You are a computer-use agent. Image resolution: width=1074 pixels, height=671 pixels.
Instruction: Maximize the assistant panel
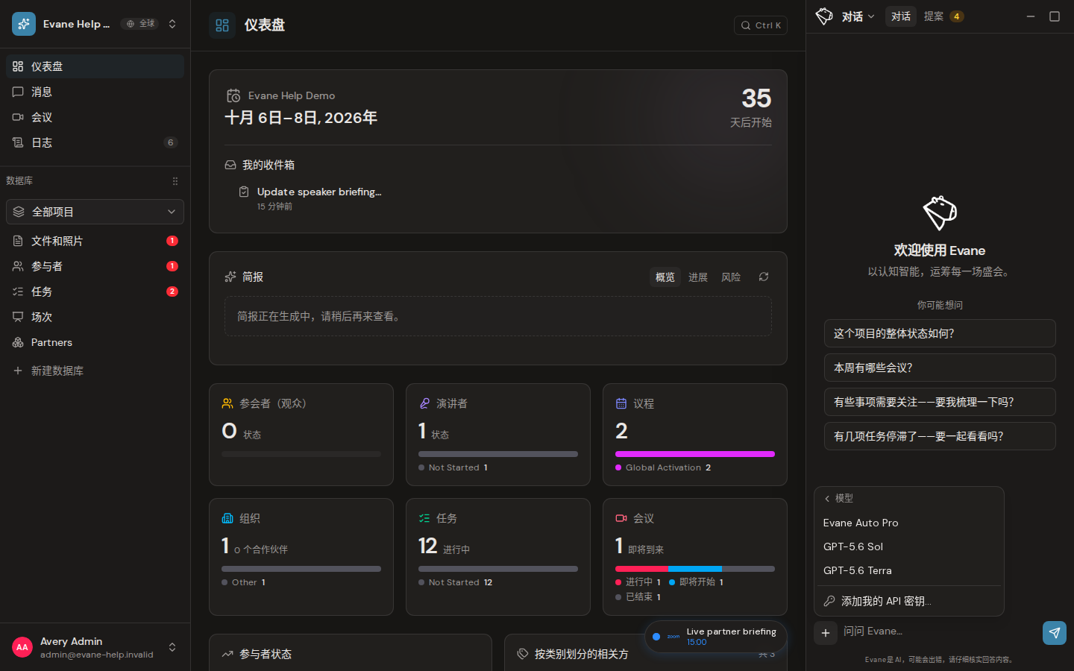click(1055, 16)
